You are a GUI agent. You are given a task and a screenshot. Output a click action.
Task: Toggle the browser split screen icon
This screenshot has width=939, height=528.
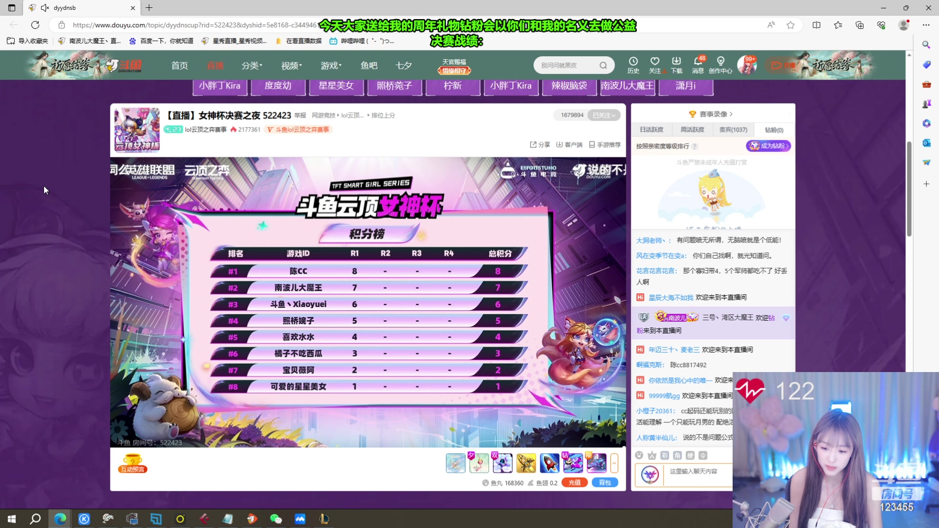pyautogui.click(x=816, y=25)
